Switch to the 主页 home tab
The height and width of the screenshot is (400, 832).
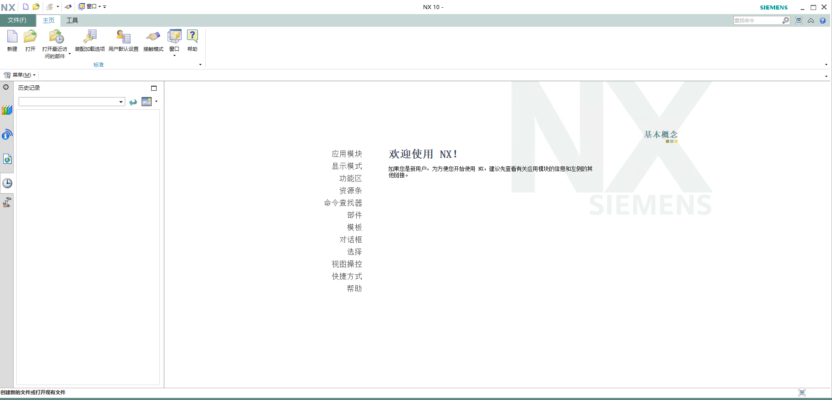(x=49, y=20)
